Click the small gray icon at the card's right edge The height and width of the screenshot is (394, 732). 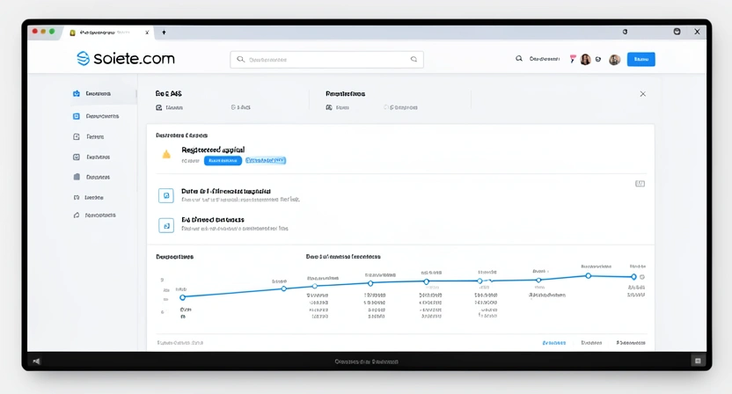(640, 184)
